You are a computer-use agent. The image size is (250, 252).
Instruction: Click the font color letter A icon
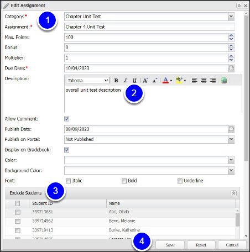point(165,81)
